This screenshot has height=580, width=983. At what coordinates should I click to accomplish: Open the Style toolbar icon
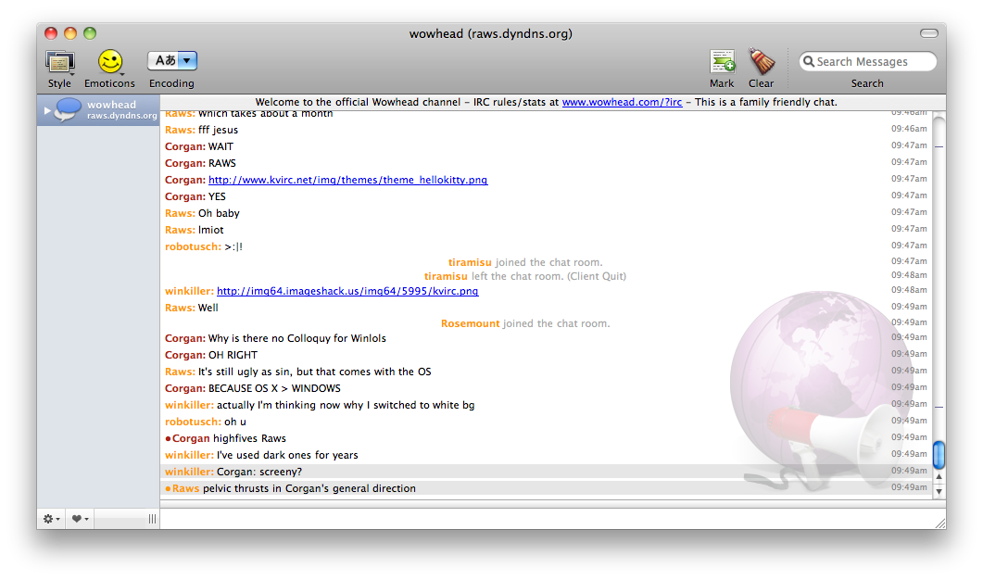pyautogui.click(x=59, y=63)
